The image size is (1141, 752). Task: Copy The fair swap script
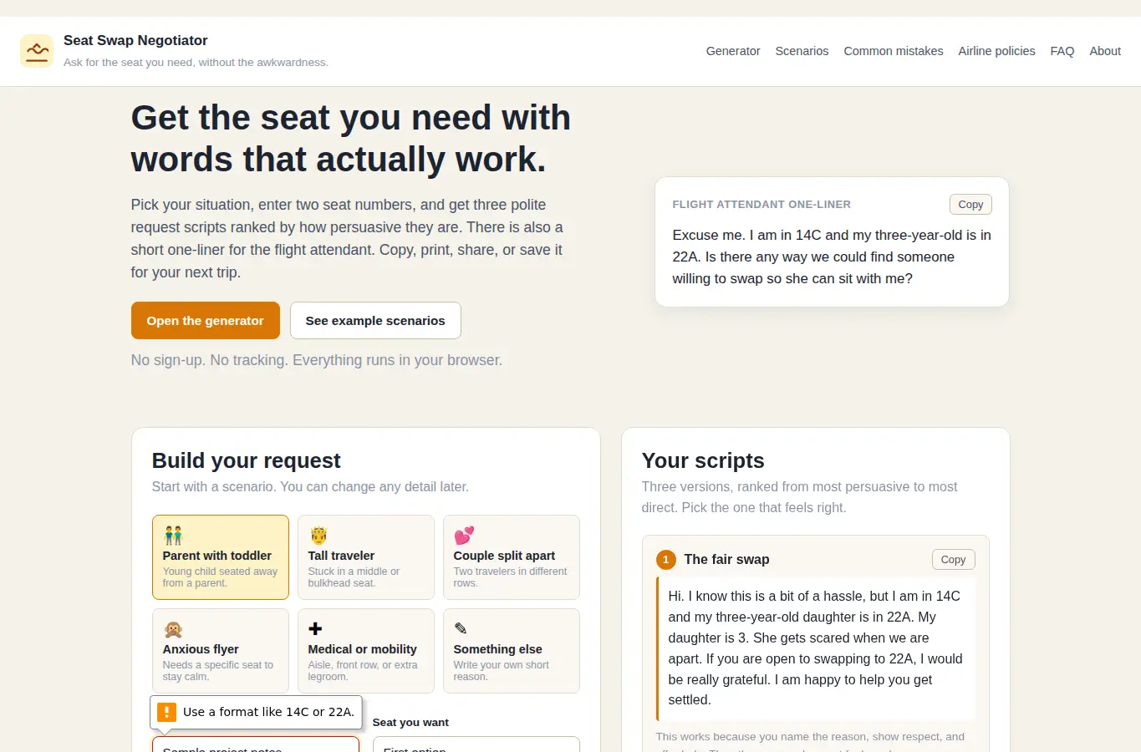(x=953, y=560)
